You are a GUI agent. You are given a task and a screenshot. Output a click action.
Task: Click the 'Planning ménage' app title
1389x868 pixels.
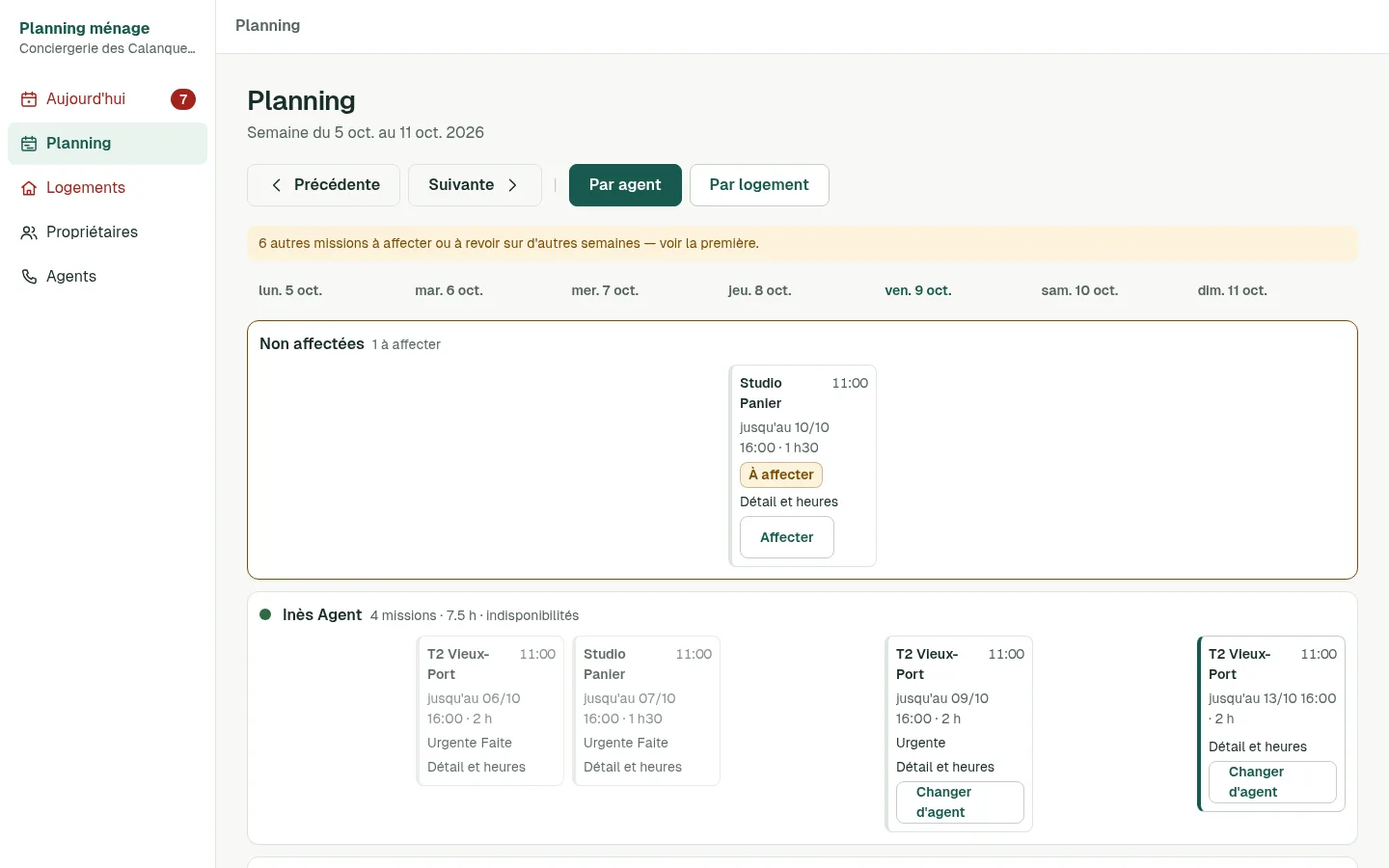[x=85, y=28]
